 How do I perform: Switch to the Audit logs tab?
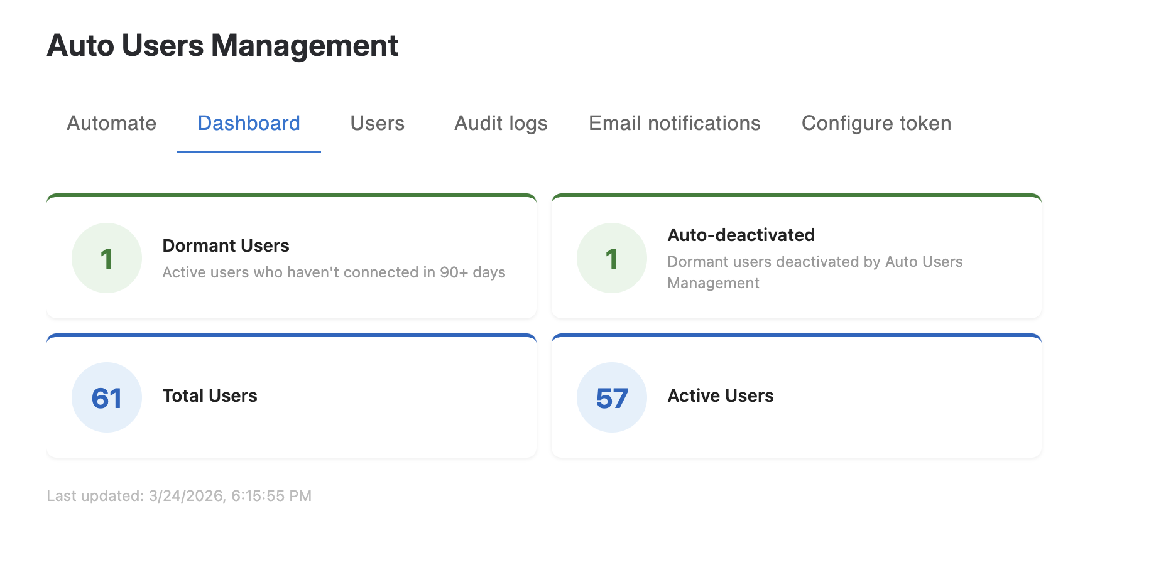pos(500,124)
